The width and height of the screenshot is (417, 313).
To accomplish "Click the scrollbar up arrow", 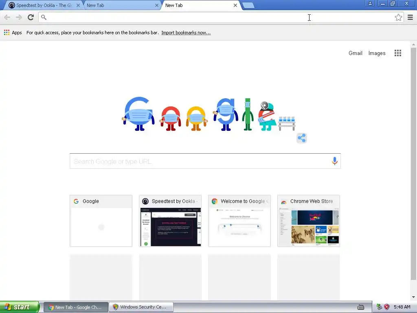I will pos(413,44).
